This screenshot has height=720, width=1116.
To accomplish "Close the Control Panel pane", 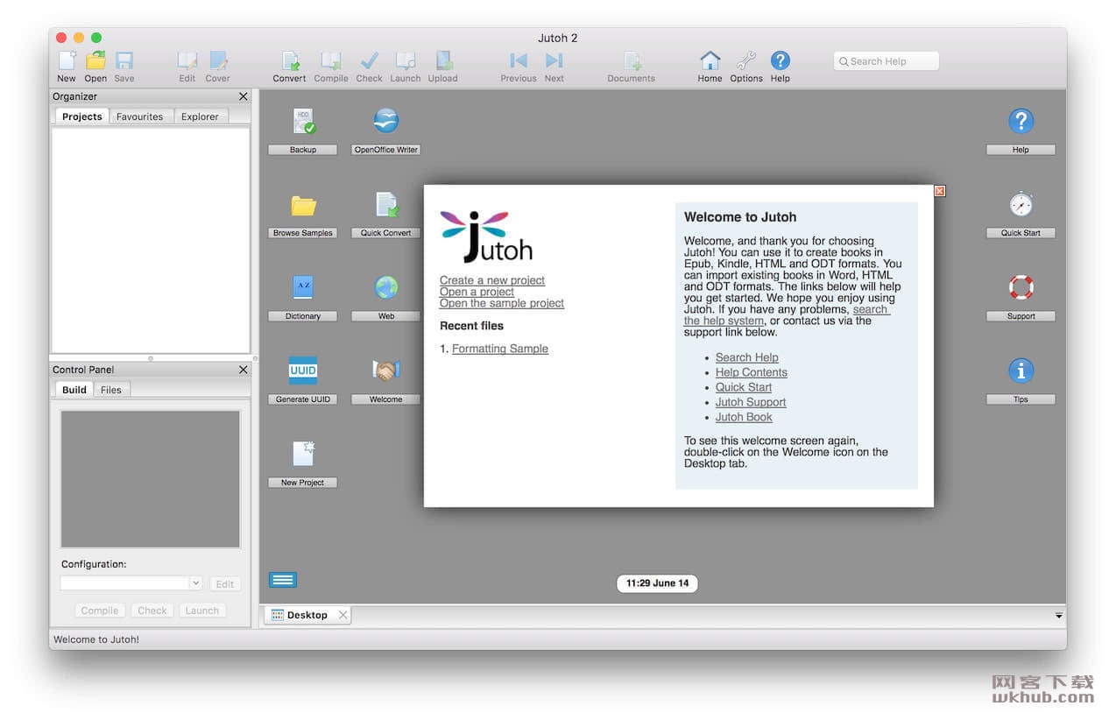I will click(244, 371).
